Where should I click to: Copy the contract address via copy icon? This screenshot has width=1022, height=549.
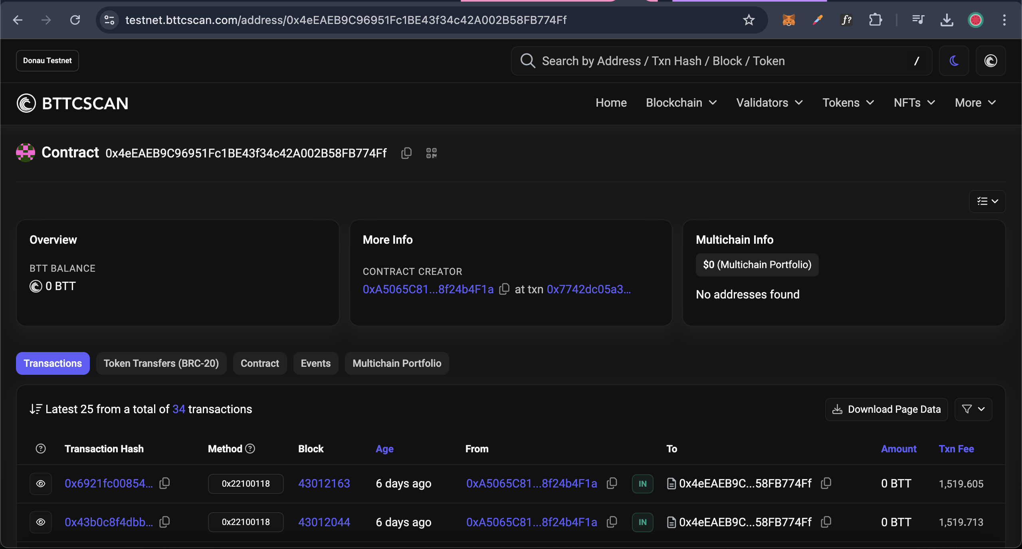[x=406, y=153]
